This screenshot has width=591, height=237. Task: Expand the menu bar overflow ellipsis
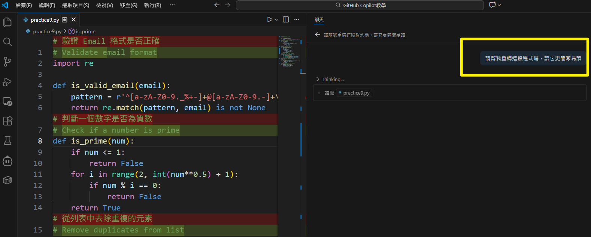[x=172, y=5]
